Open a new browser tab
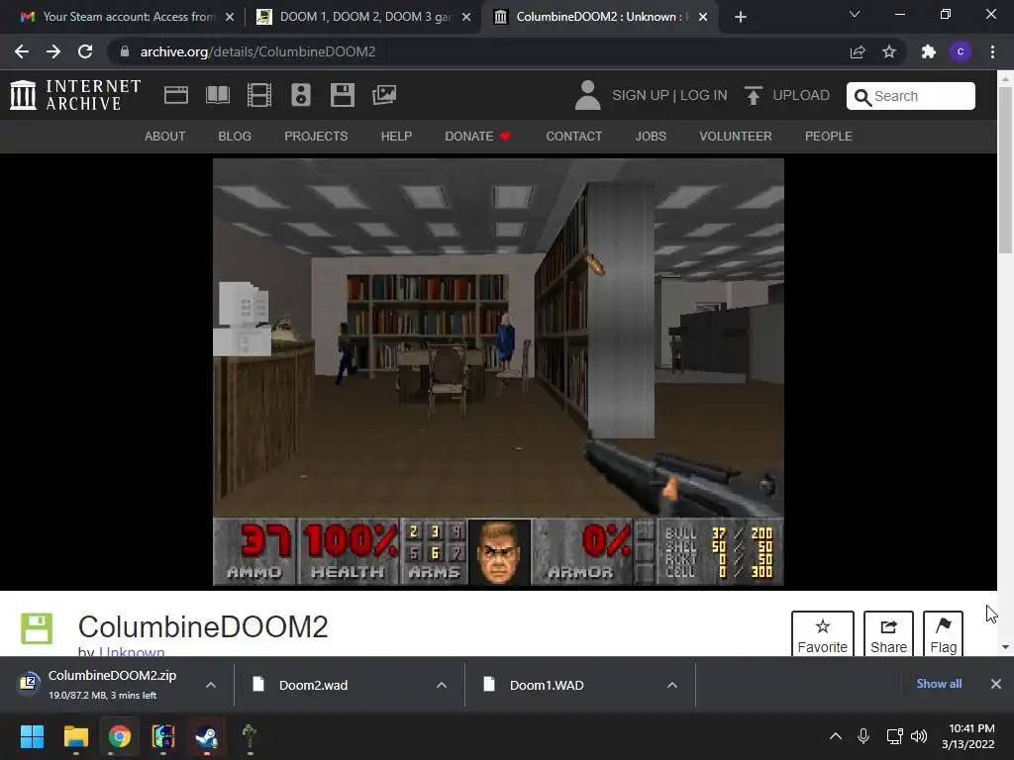The height and width of the screenshot is (760, 1014). pyautogui.click(x=741, y=17)
